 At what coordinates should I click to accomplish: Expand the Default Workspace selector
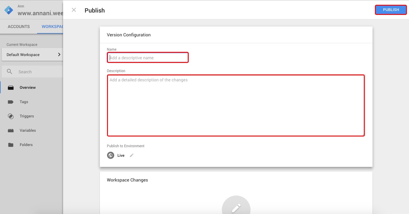(x=32, y=55)
